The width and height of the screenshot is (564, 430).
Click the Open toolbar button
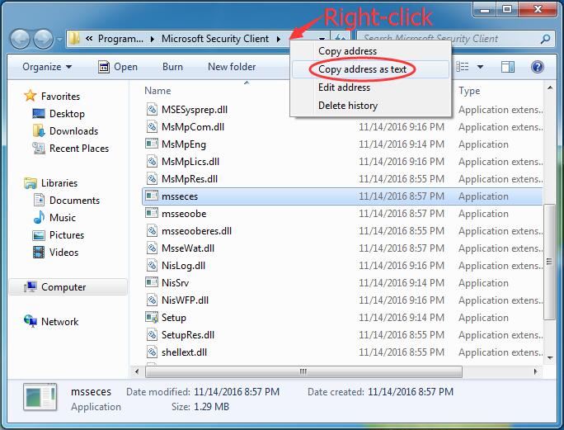(118, 67)
